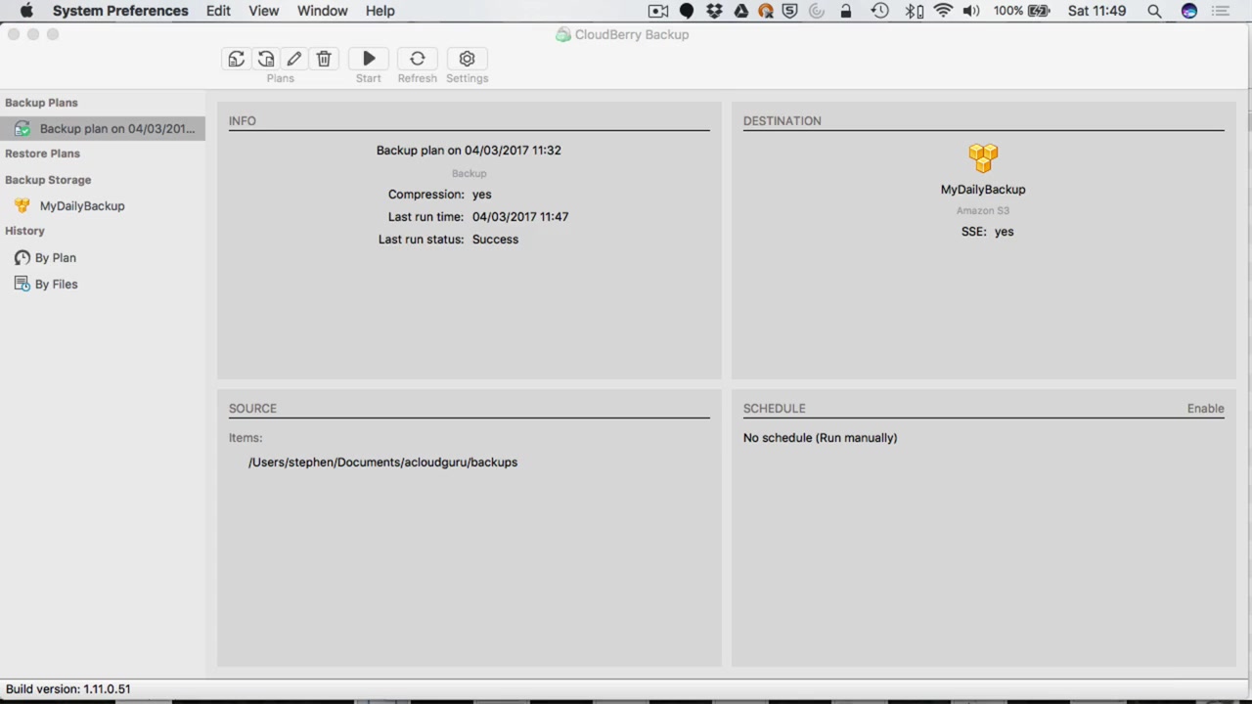Click the clock showing 'Sat 11:49'

(x=1096, y=11)
